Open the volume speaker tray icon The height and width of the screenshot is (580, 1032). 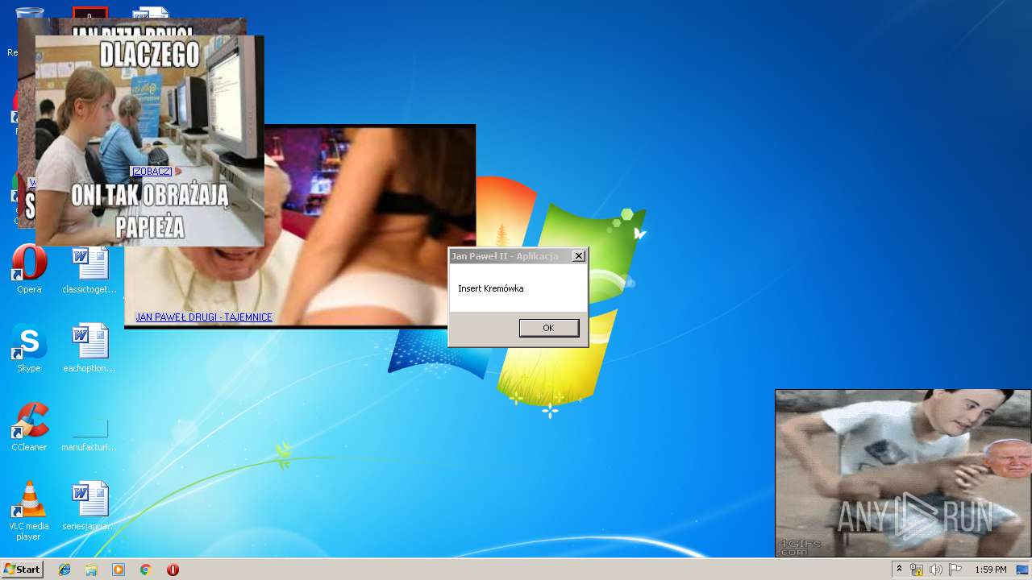pos(936,570)
